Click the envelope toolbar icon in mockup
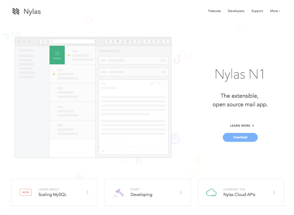The image size is (294, 215). [x=127, y=41]
